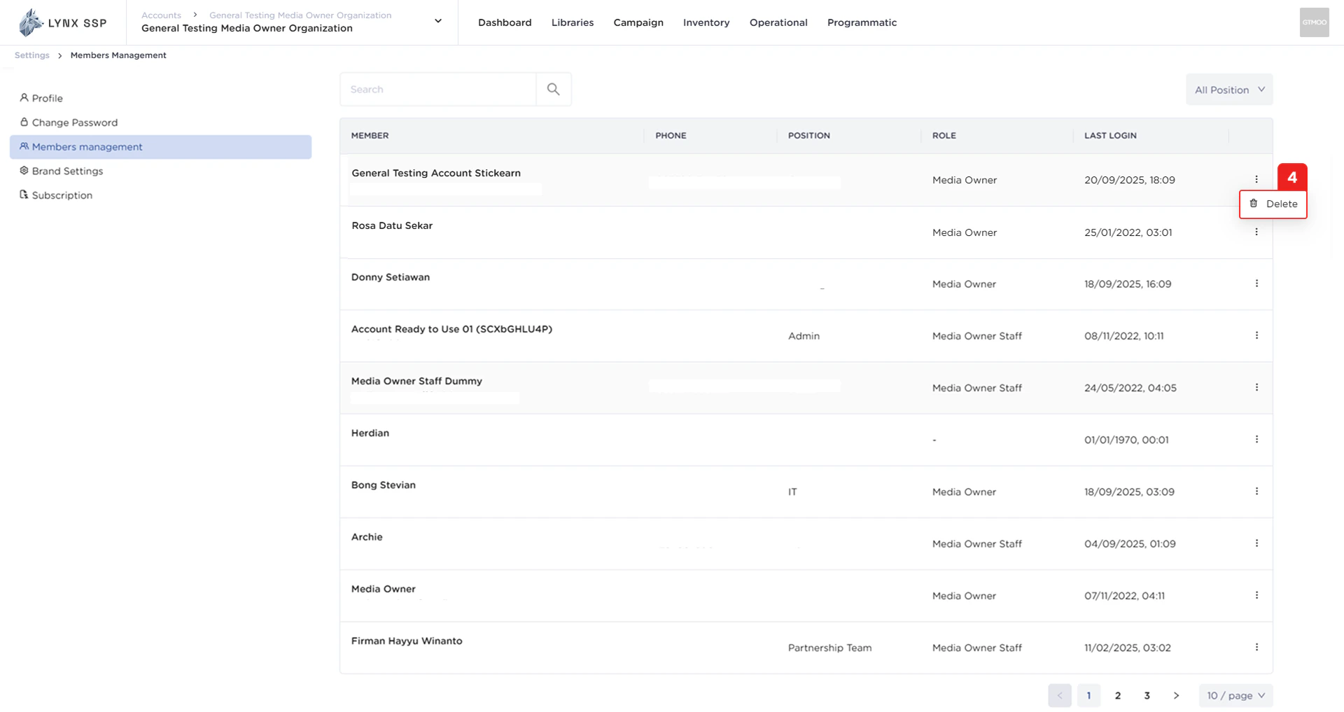Open actions menu for Archie
This screenshot has height=712, width=1344.
(x=1256, y=544)
